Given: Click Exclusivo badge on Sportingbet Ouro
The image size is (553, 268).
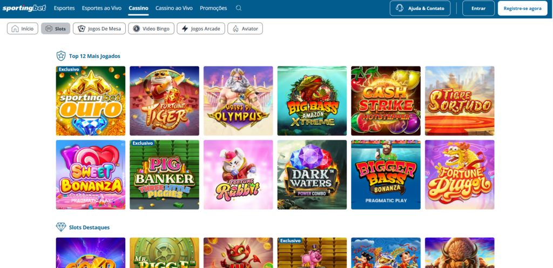Looking at the screenshot, I should (69, 69).
